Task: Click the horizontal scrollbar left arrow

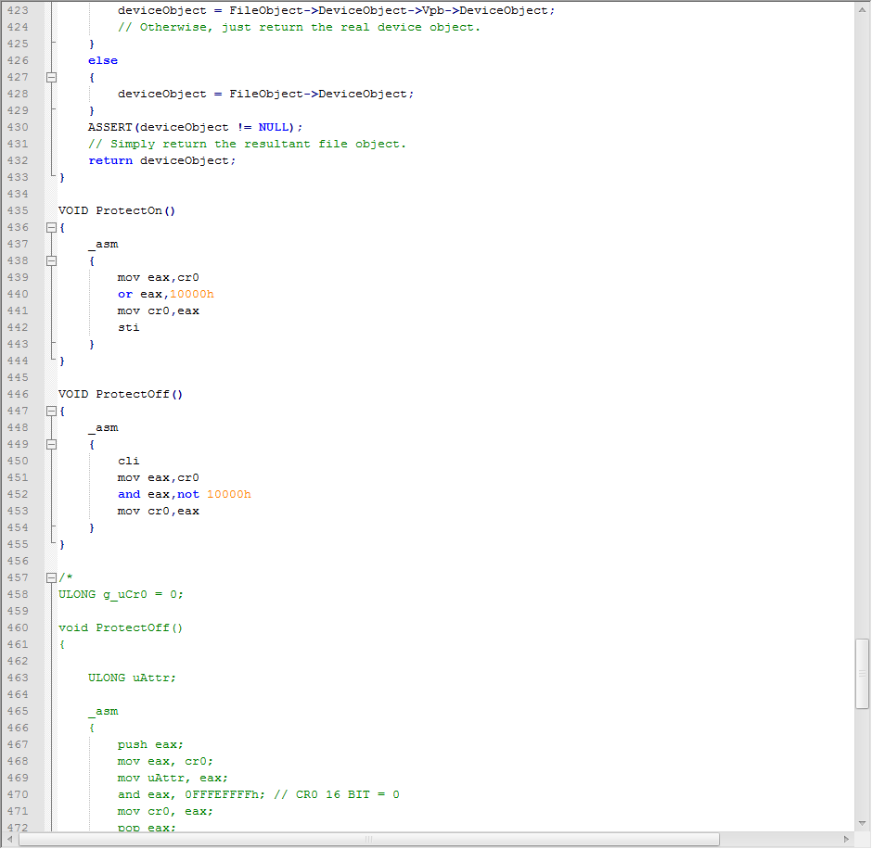Action: coord(9,839)
